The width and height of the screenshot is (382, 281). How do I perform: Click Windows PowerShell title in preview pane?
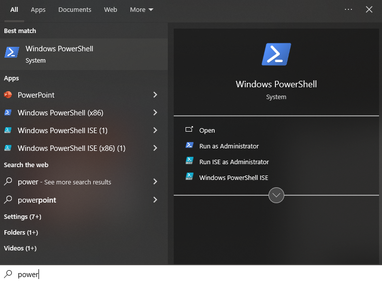276,84
